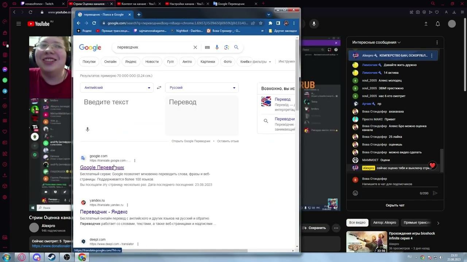Open the Windows Start menu

pos(7,257)
